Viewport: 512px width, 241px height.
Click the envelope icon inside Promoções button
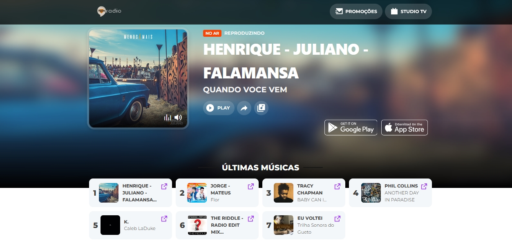[x=339, y=11]
